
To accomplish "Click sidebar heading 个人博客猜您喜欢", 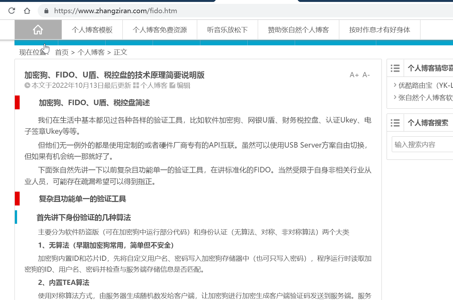I will tap(430, 68).
